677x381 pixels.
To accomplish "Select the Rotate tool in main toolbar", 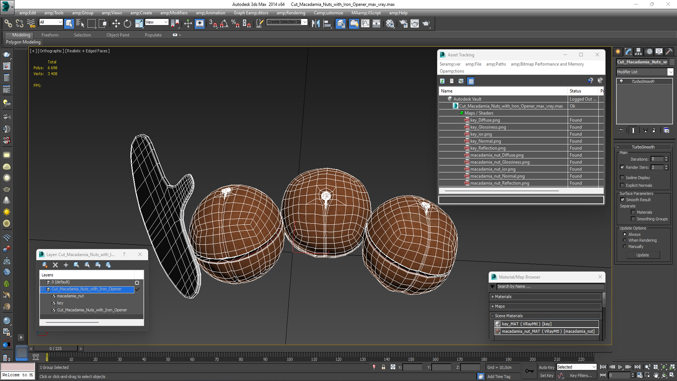I will pyautogui.click(x=127, y=24).
